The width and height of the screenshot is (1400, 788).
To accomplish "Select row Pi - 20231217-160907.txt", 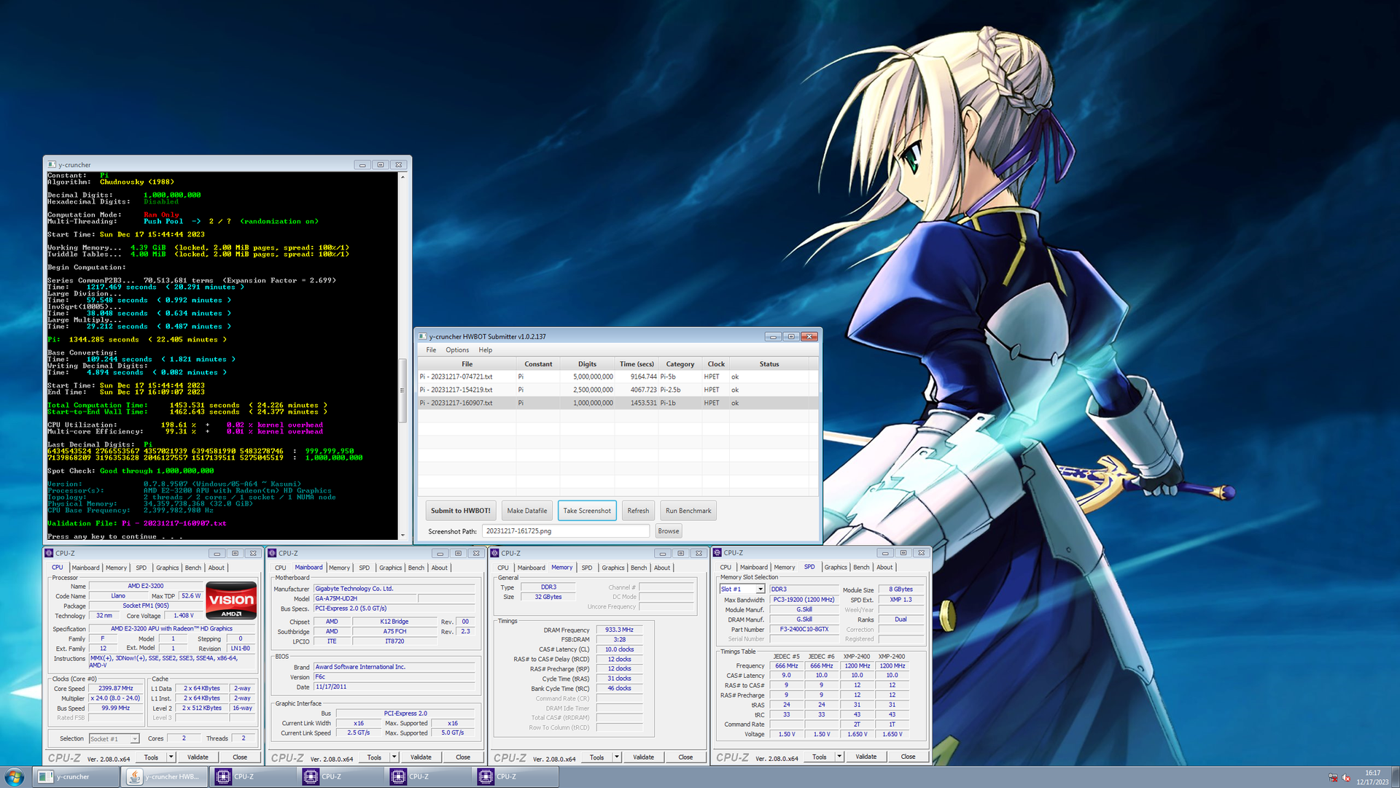I will coord(617,403).
